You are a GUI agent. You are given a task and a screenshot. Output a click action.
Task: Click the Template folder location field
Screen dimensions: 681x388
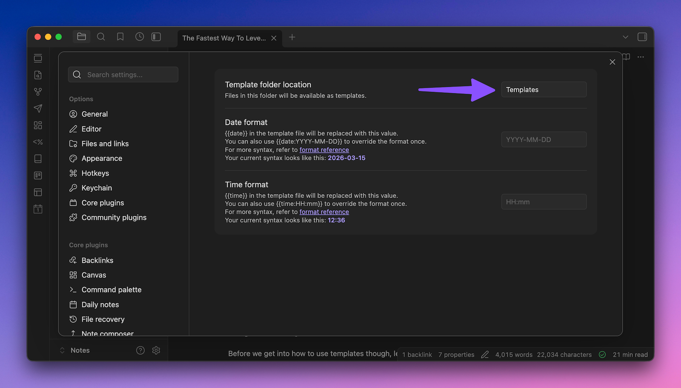(544, 90)
